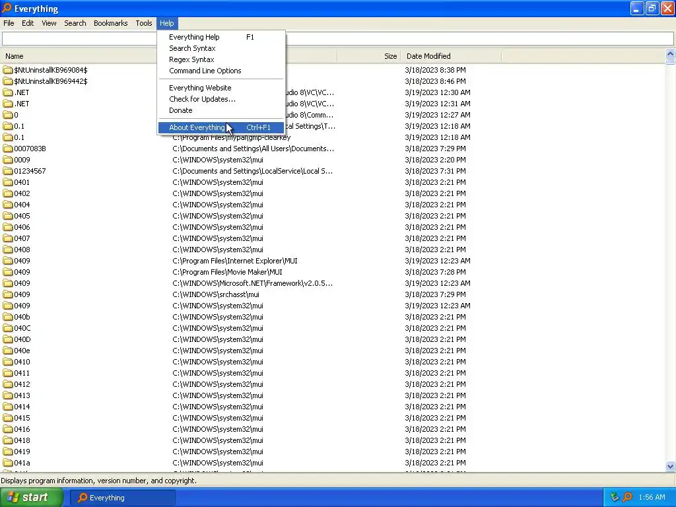Click the folder icon of 0009

[8, 160]
